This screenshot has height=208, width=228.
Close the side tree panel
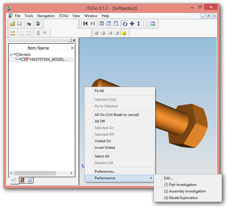74,40
